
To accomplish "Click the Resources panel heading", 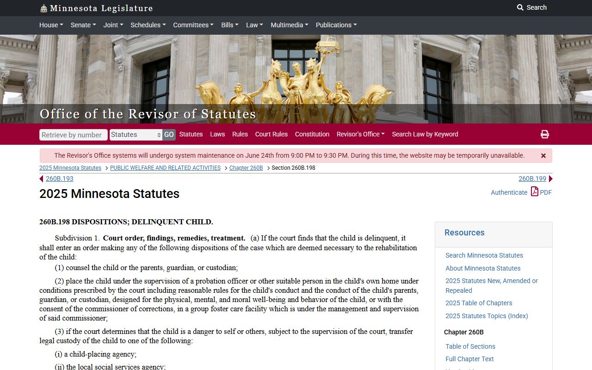I will (x=464, y=233).
